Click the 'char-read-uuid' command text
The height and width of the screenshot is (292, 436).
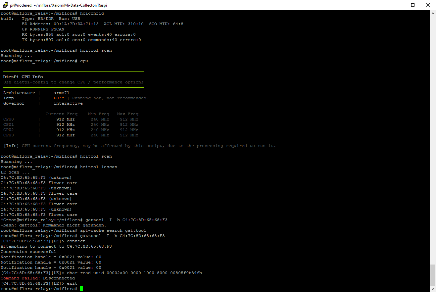[x=85, y=273]
